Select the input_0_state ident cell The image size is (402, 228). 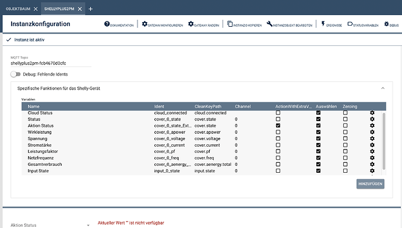click(167, 170)
